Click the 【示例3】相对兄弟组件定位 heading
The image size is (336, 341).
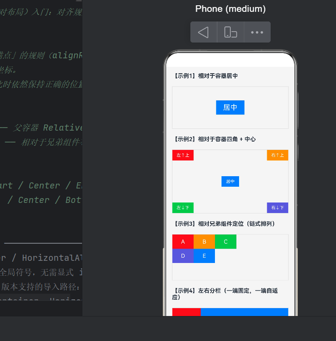click(x=224, y=224)
